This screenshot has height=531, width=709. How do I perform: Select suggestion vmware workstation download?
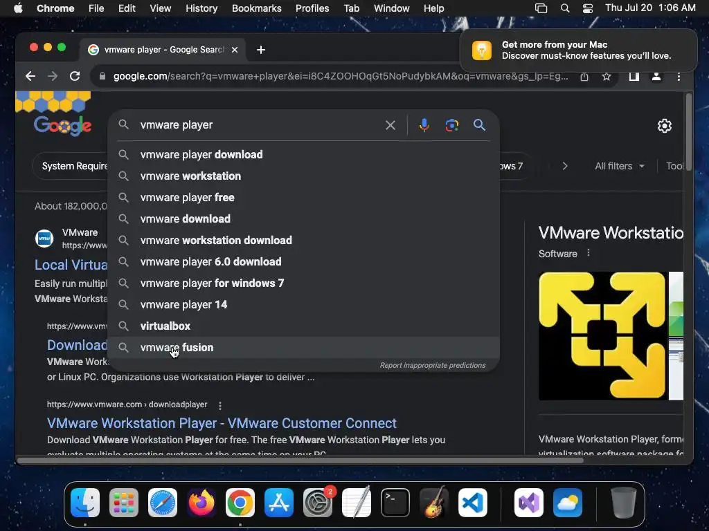[303, 240]
